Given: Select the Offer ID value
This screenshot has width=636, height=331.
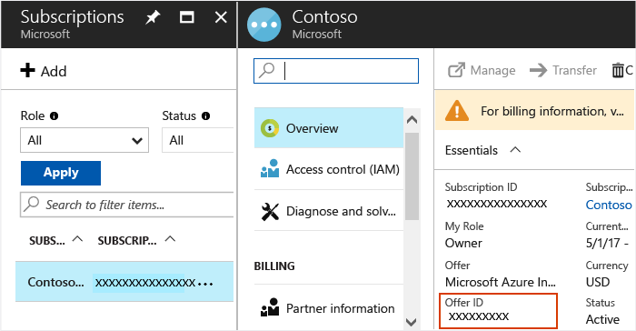Looking at the screenshot, I should (x=478, y=316).
